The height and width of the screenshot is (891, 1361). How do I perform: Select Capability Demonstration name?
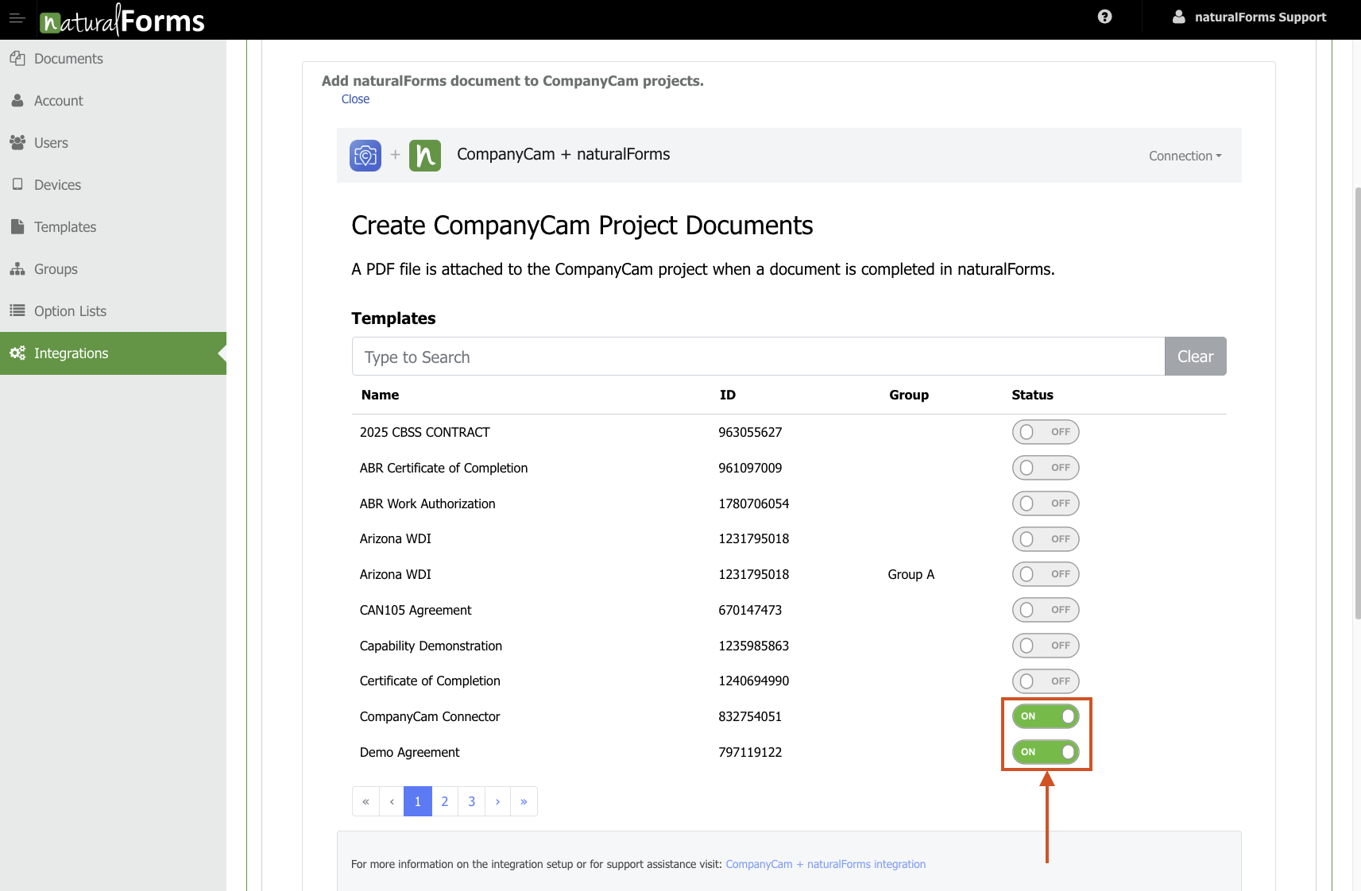[431, 646]
